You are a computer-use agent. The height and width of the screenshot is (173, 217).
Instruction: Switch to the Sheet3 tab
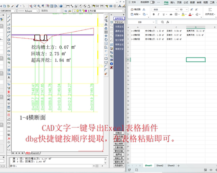(171, 166)
